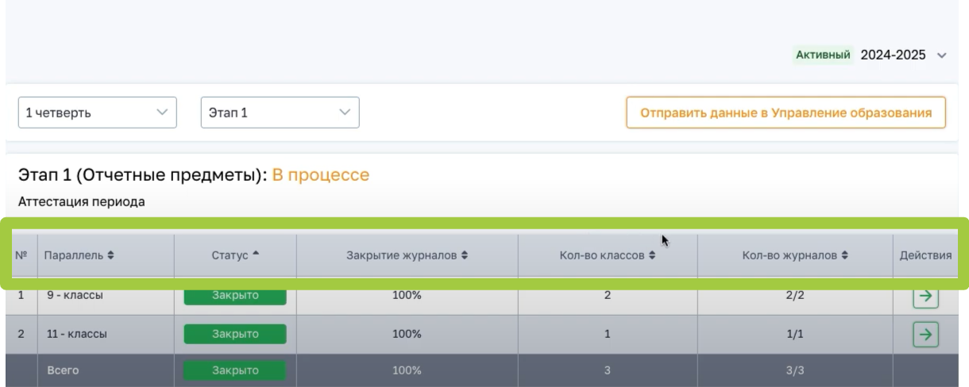The width and height of the screenshot is (969, 387).
Task: Click the Закрыто badge in Всего row
Action: [x=235, y=370]
